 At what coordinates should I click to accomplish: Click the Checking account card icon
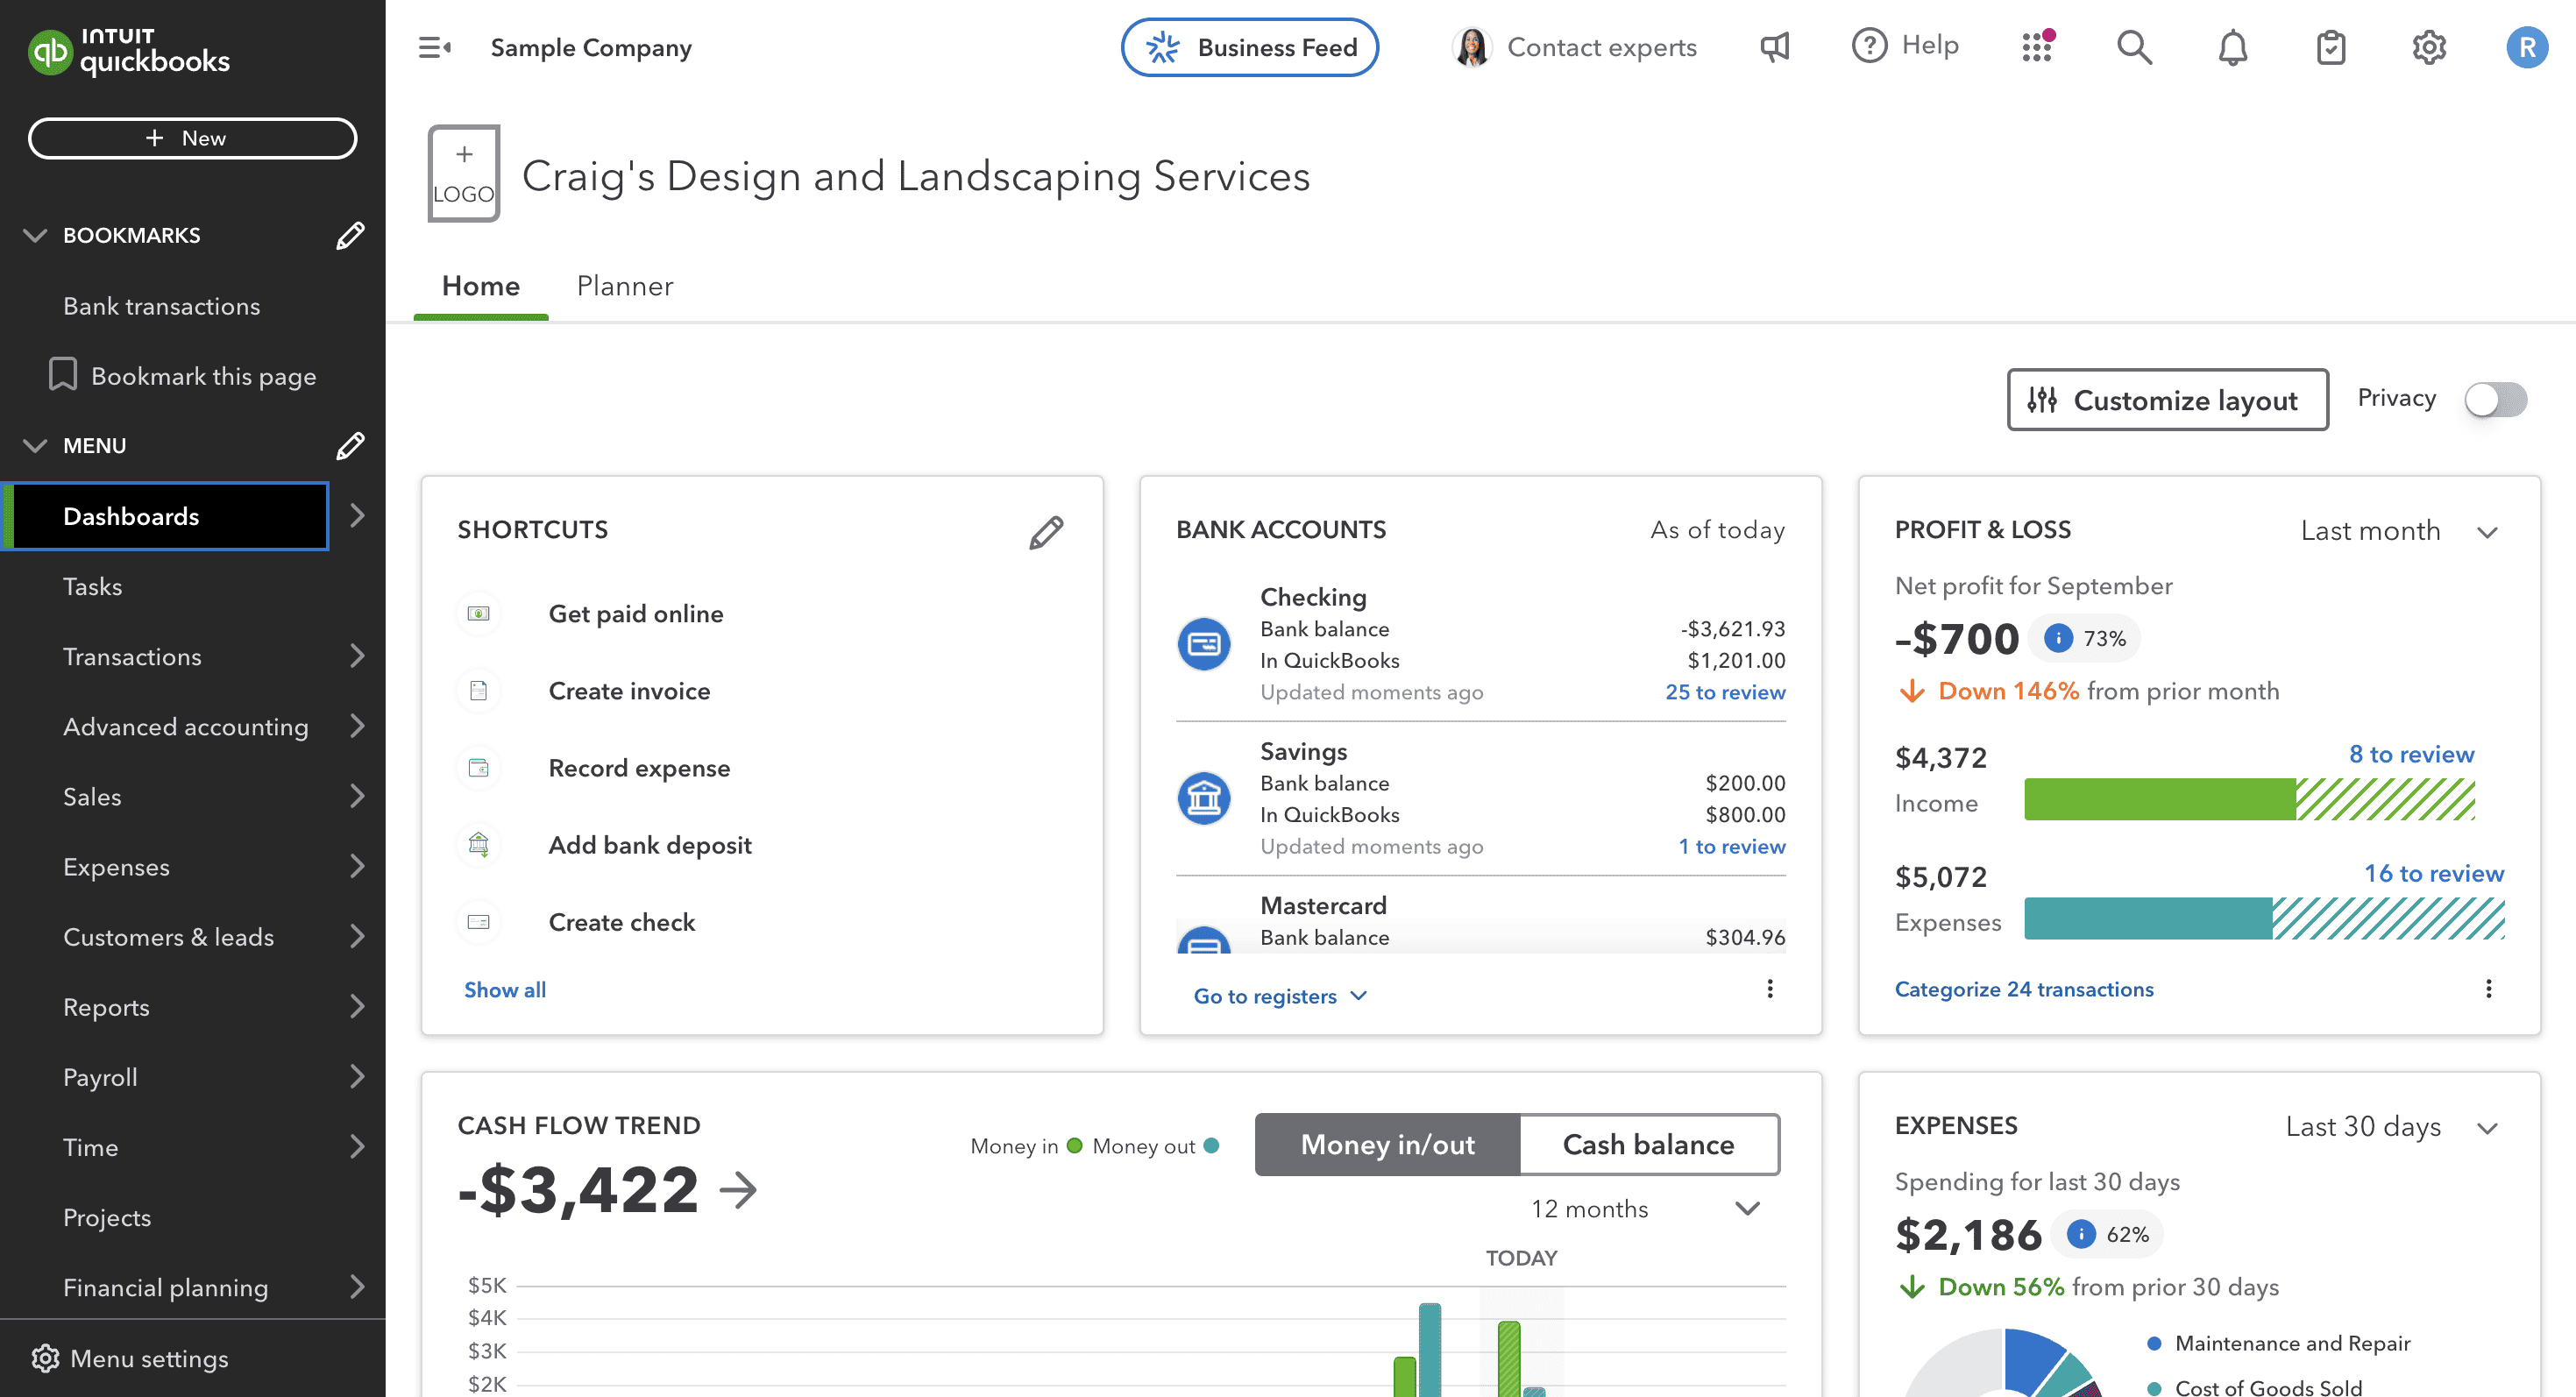pyautogui.click(x=1204, y=644)
